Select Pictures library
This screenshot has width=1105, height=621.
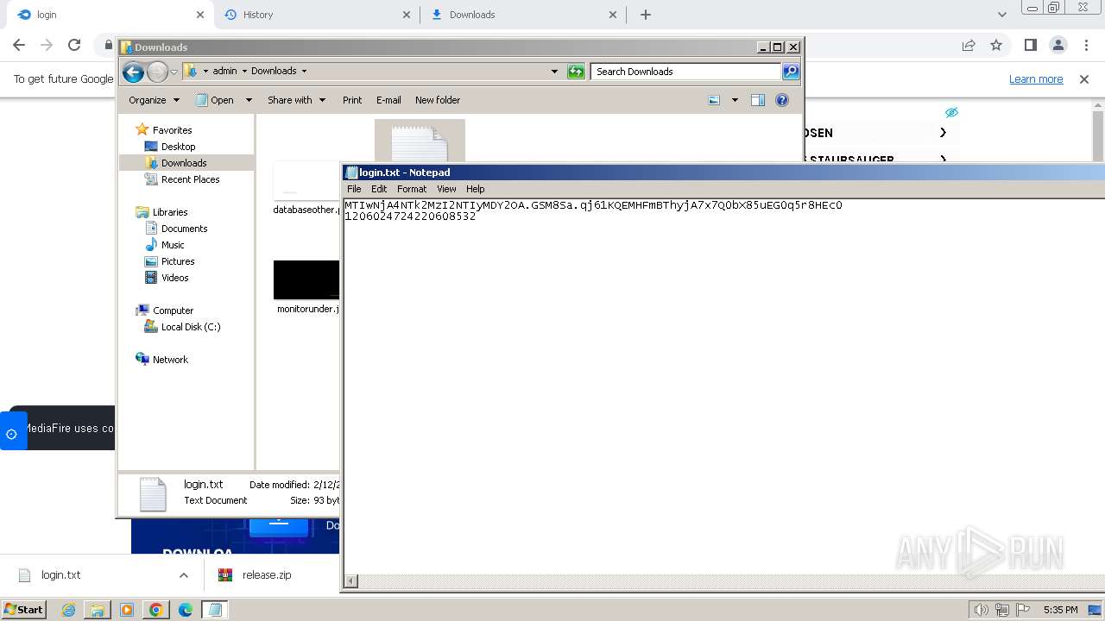[x=169, y=261]
